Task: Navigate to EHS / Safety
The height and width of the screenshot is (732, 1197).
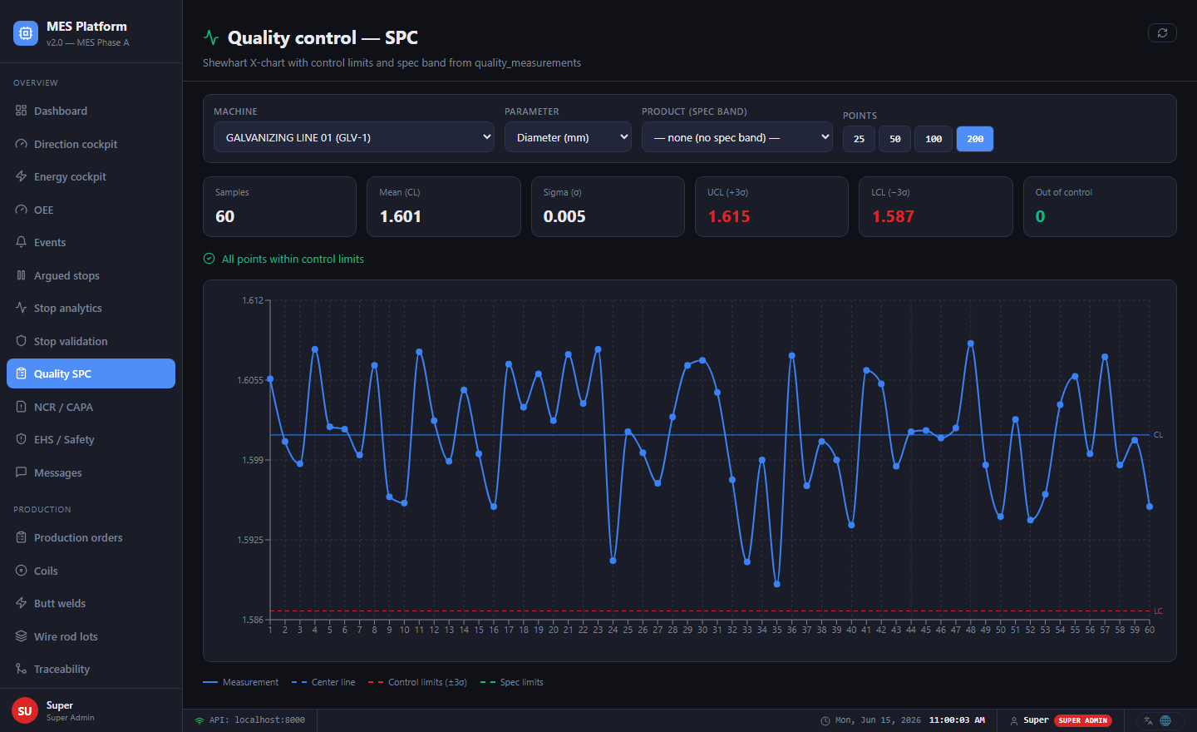Action: coord(91,439)
